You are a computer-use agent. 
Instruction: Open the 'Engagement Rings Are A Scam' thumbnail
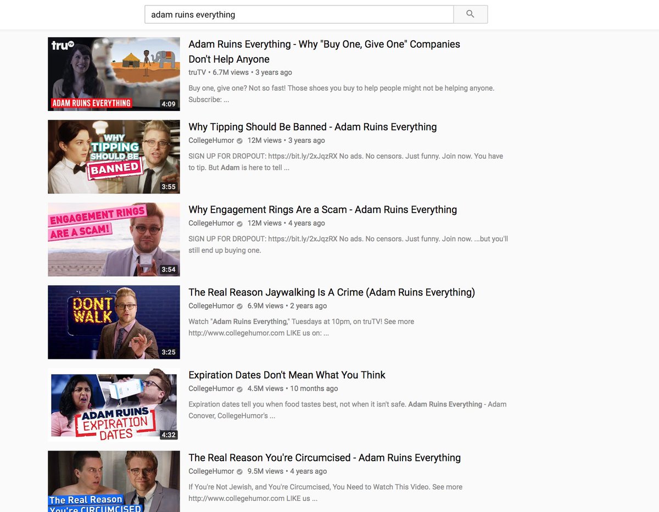click(114, 240)
